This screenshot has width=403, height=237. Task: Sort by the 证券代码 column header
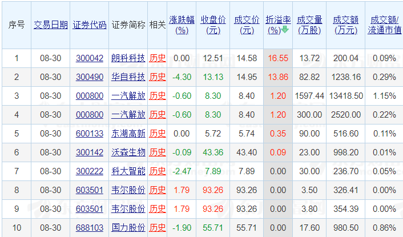click(x=90, y=25)
